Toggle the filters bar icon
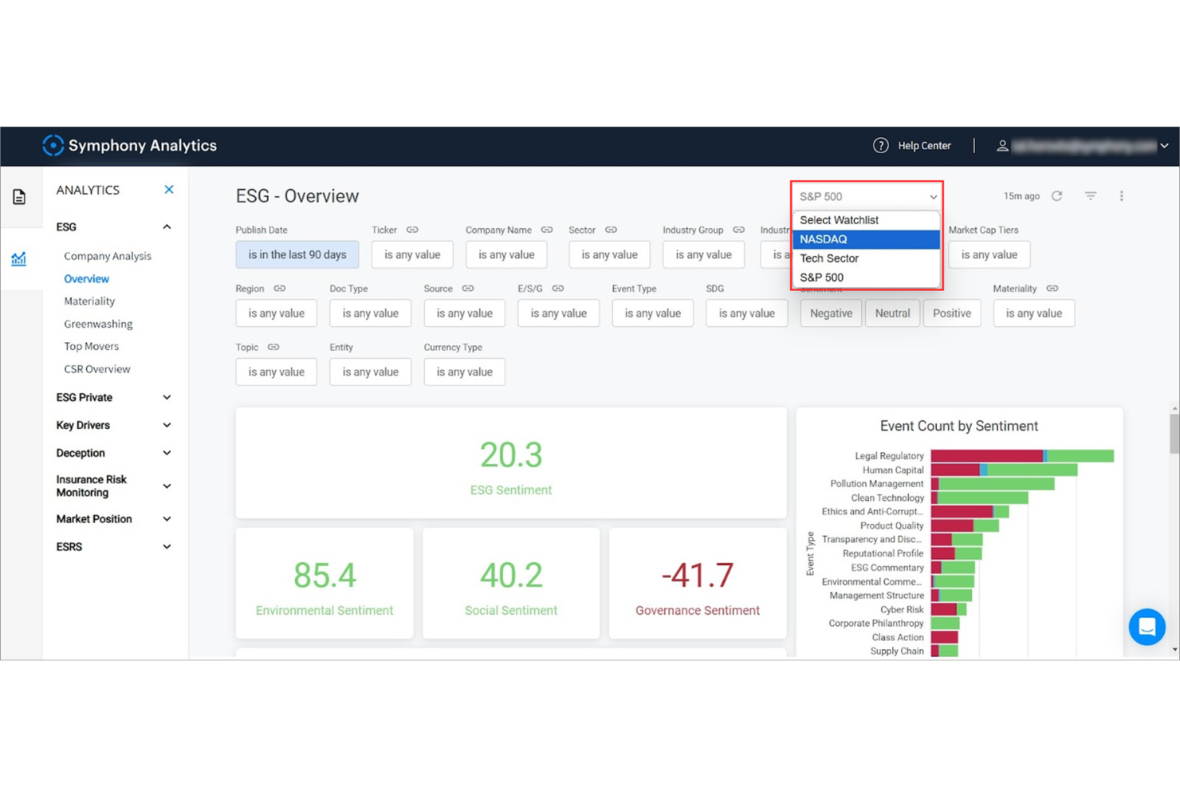This screenshot has width=1180, height=787. 1091,196
